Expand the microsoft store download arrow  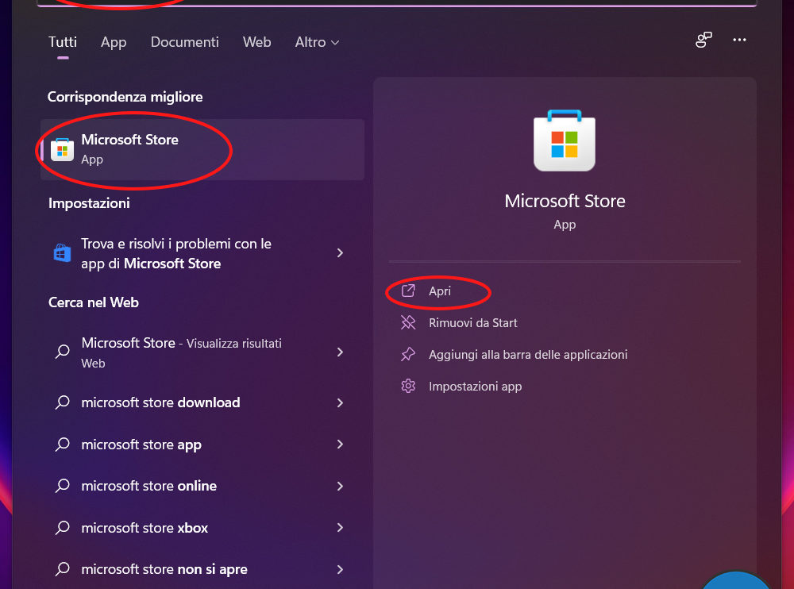tap(340, 402)
